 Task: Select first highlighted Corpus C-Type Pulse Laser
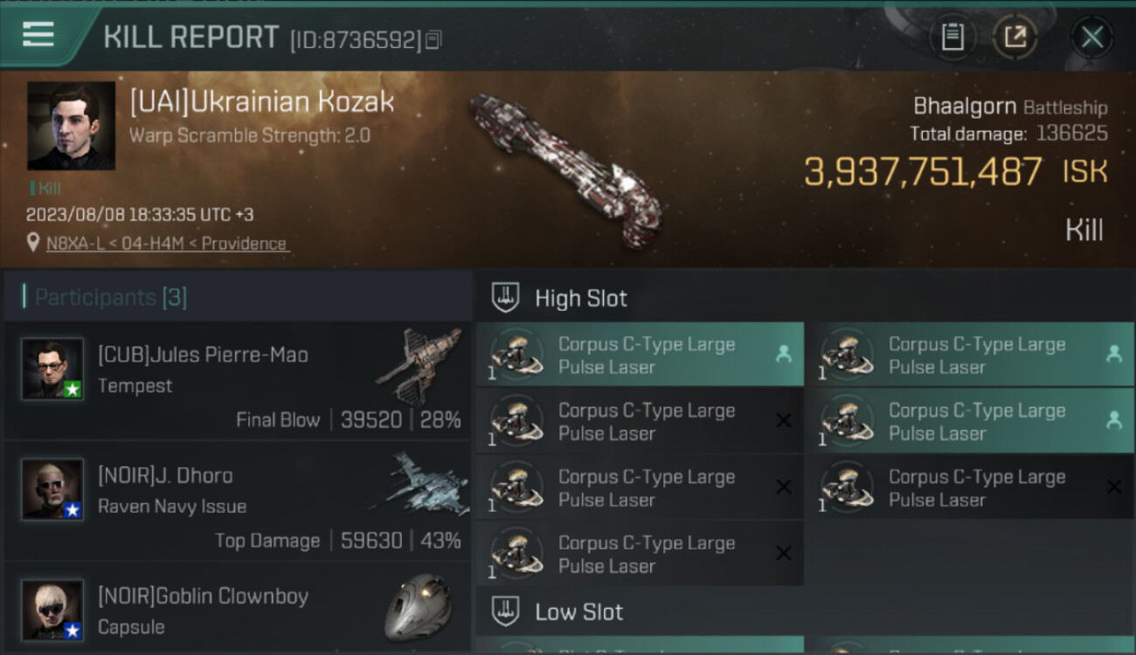click(639, 355)
